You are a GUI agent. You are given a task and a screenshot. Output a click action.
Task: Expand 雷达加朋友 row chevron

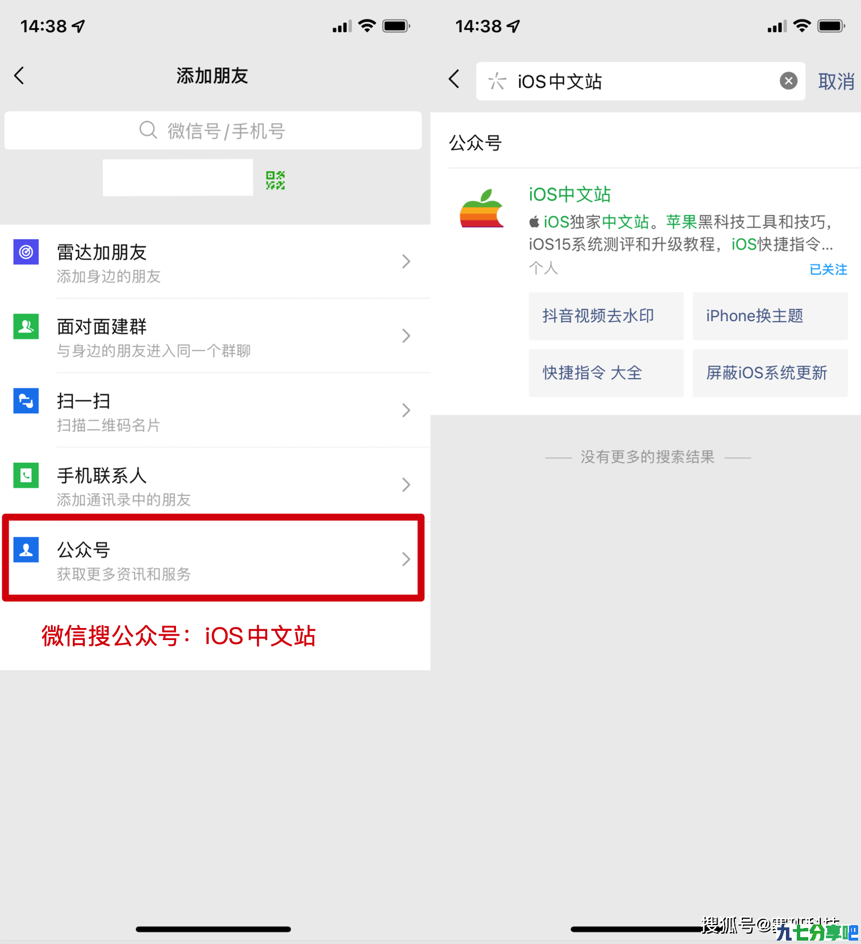[406, 262]
